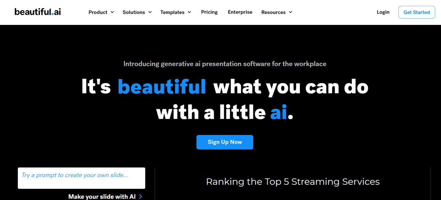Click the Sign Up Now button
Image resolution: width=441 pixels, height=200 pixels.
point(225,142)
